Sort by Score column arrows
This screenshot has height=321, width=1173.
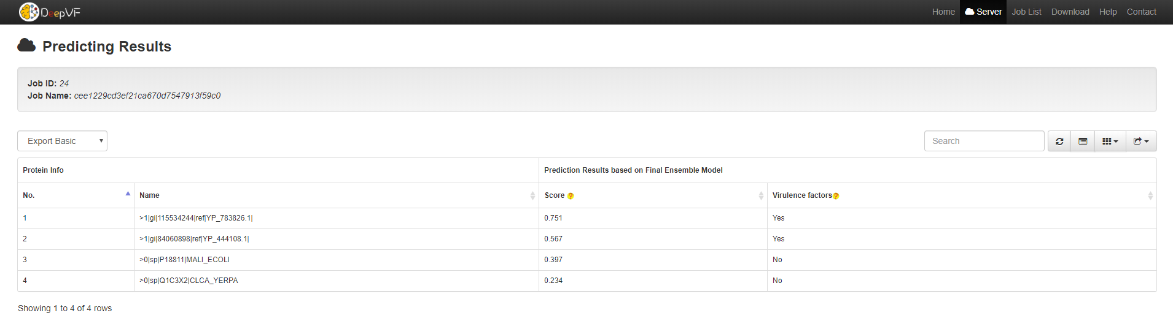pos(761,195)
